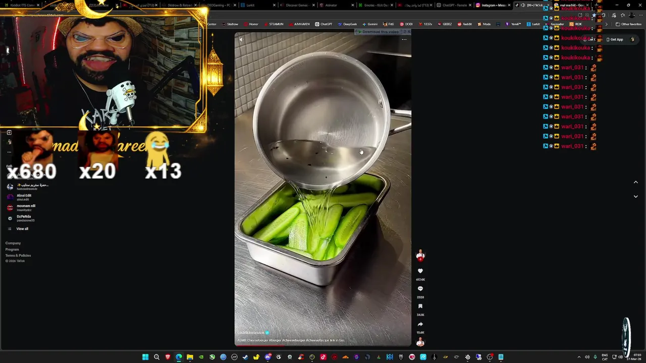
Task: Open Windows taskbar search
Action: [156, 357]
